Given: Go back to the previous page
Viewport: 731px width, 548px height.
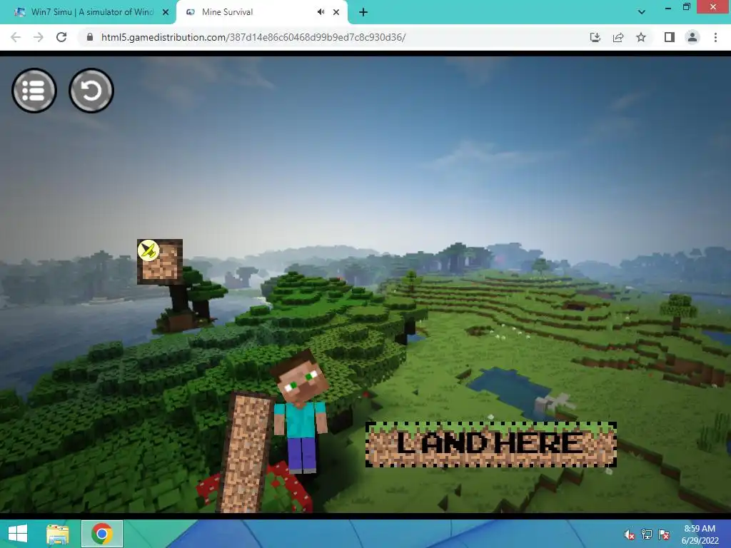Looking at the screenshot, I should click(16, 37).
